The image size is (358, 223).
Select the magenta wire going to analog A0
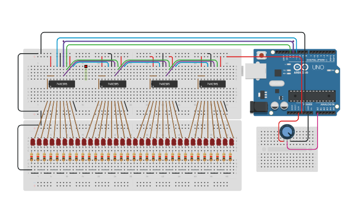pos(318,132)
